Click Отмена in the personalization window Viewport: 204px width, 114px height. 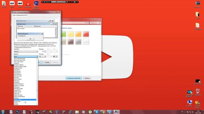(87, 78)
